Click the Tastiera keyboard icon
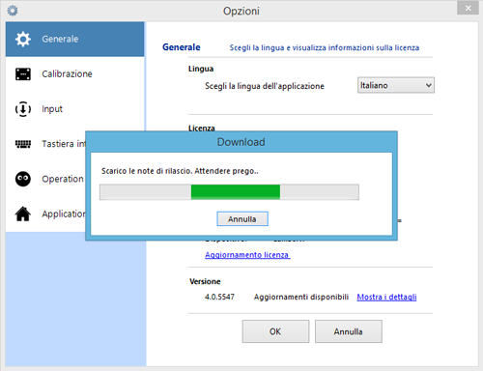This screenshot has height=371, width=483. click(23, 144)
